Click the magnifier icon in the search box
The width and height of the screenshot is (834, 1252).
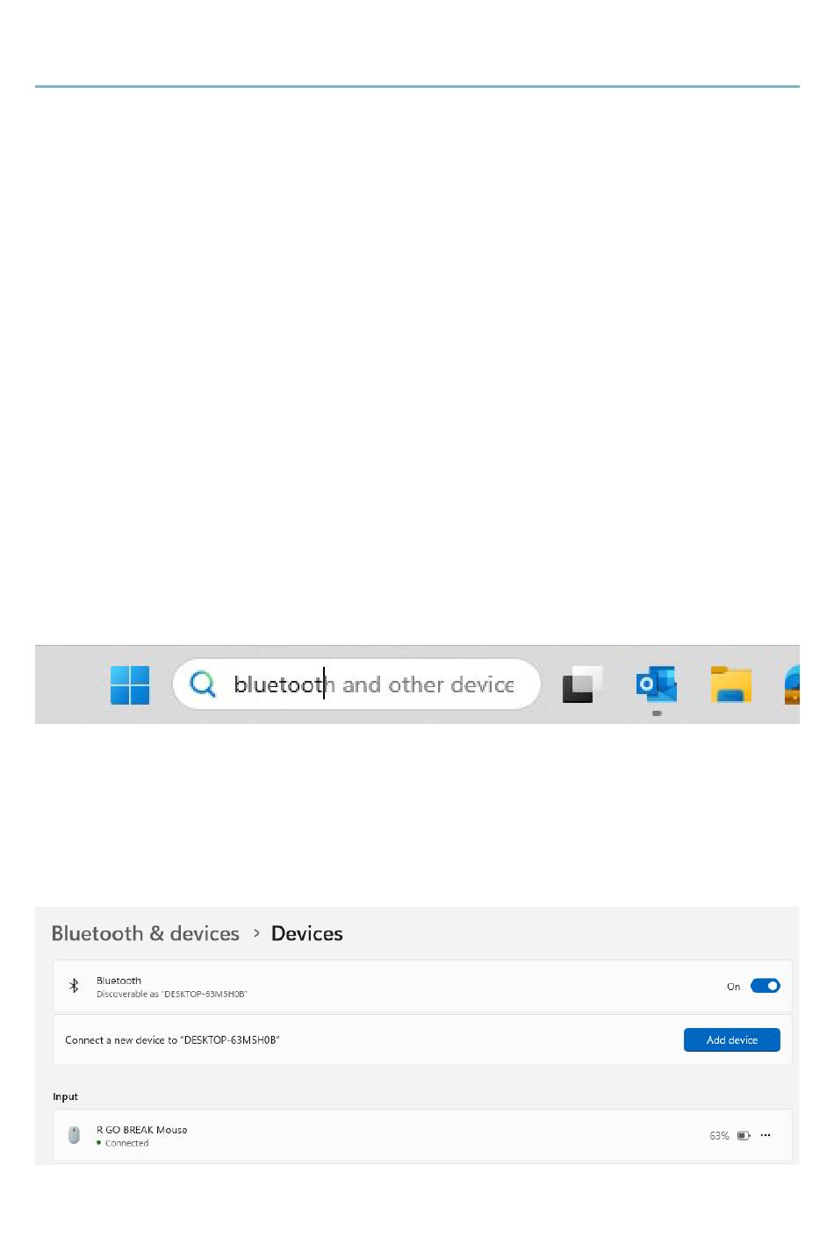click(203, 684)
